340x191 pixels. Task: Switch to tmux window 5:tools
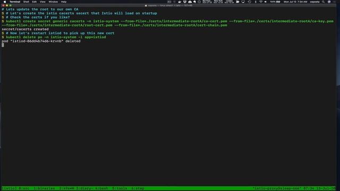tap(120, 188)
